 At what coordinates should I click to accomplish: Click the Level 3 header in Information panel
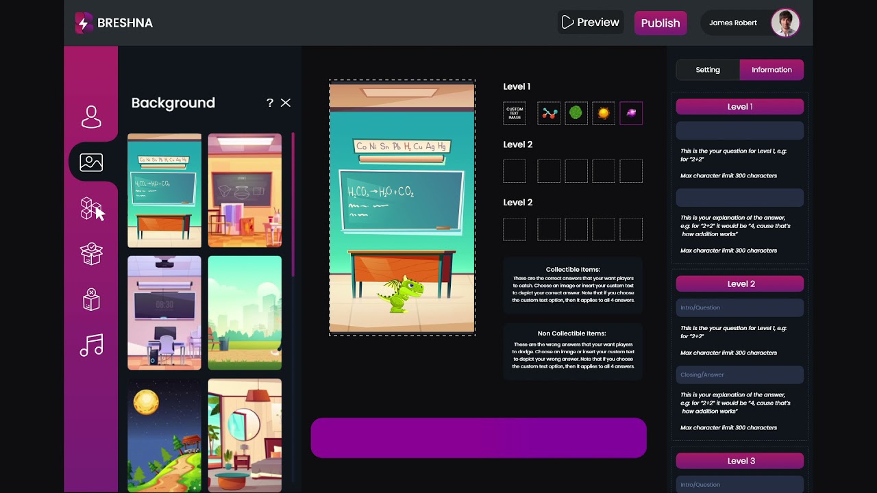(740, 461)
